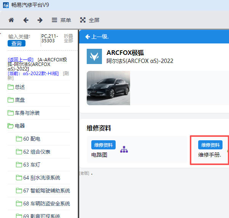The height and width of the screenshot is (218, 229).
Task: Collapse the 电器 folder
Action: (x=16, y=126)
